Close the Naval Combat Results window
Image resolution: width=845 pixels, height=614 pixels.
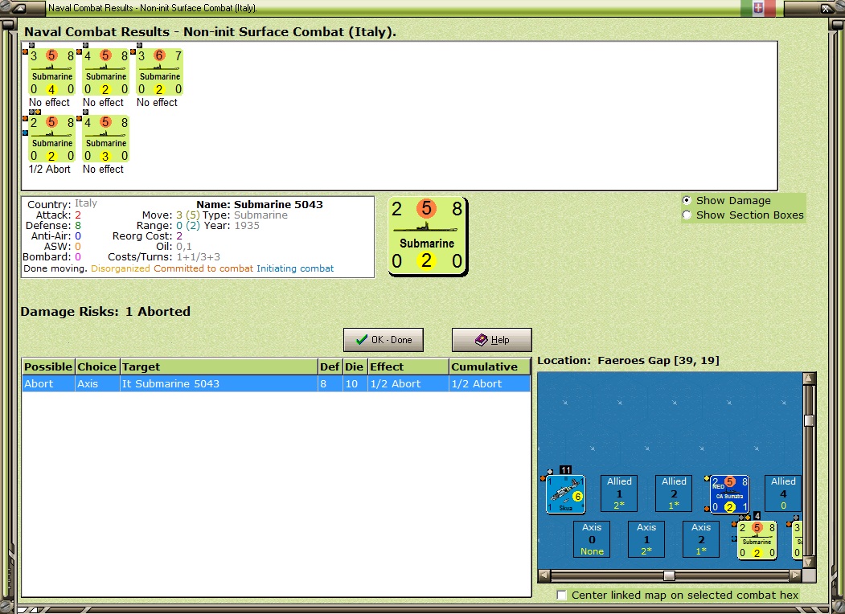826,7
